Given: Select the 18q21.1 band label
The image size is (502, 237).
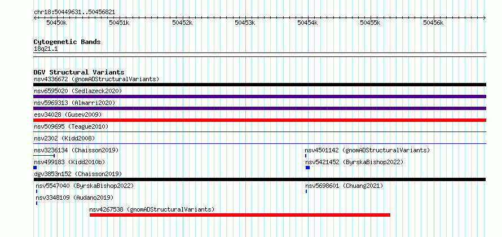Looking at the screenshot, I should coord(46,49).
